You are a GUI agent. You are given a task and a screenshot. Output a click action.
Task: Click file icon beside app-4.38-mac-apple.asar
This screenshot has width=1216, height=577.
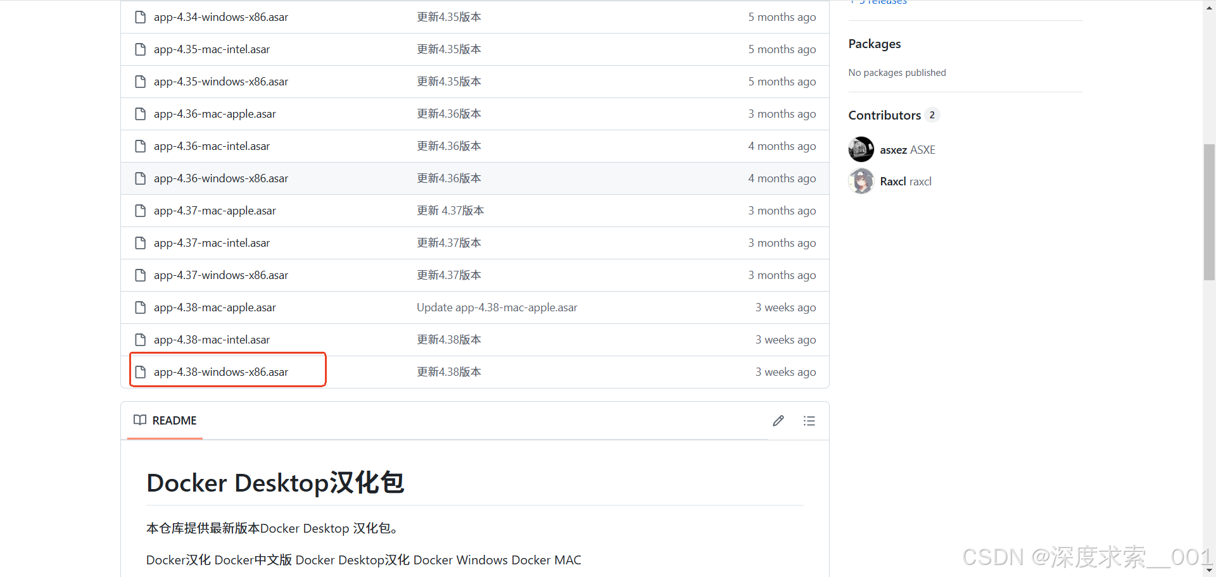point(141,307)
